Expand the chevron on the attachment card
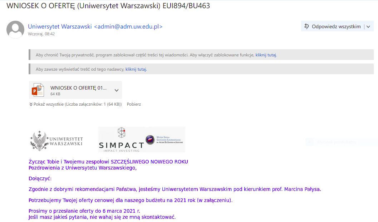Viewport: 378px width, 222px height. [x=116, y=90]
